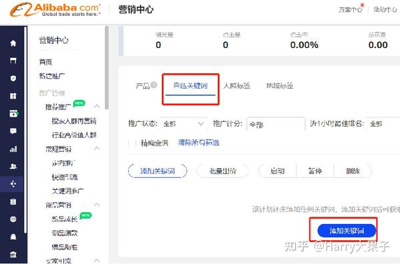Open 行业高价值人群 menu item
This screenshot has height=264, width=400.
click(74, 135)
